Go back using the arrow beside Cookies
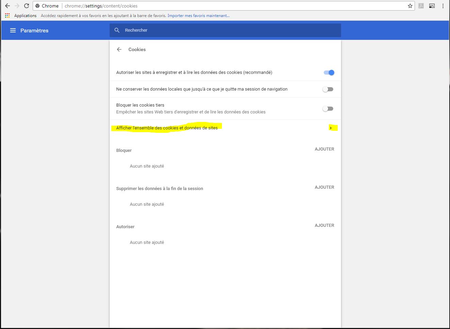The width and height of the screenshot is (450, 329). coord(119,49)
